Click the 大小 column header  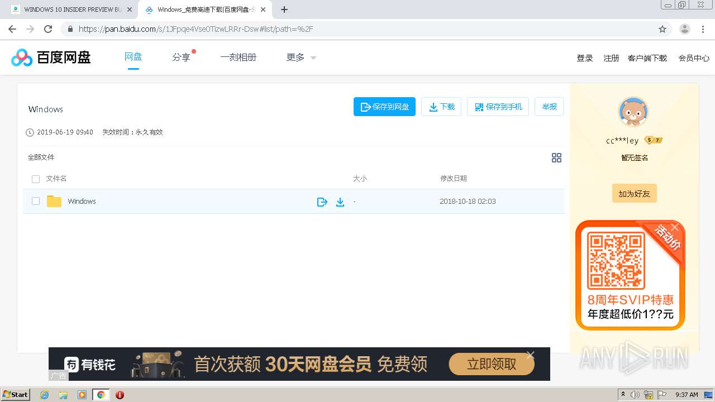pos(360,179)
